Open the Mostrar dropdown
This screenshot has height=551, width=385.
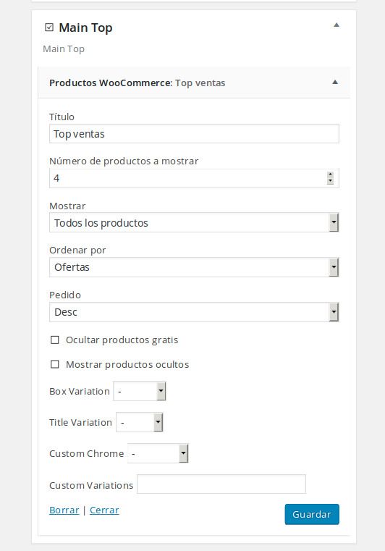[194, 222]
